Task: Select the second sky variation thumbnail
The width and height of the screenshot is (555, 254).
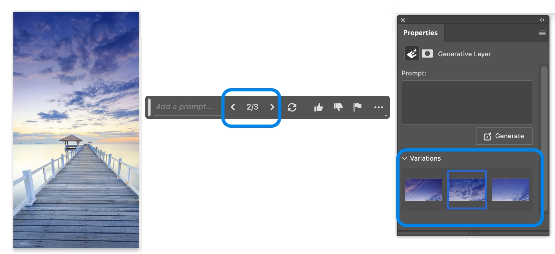Action: click(467, 190)
